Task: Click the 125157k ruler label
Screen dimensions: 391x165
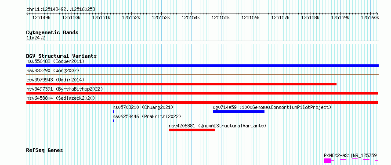Action: pos(281,18)
